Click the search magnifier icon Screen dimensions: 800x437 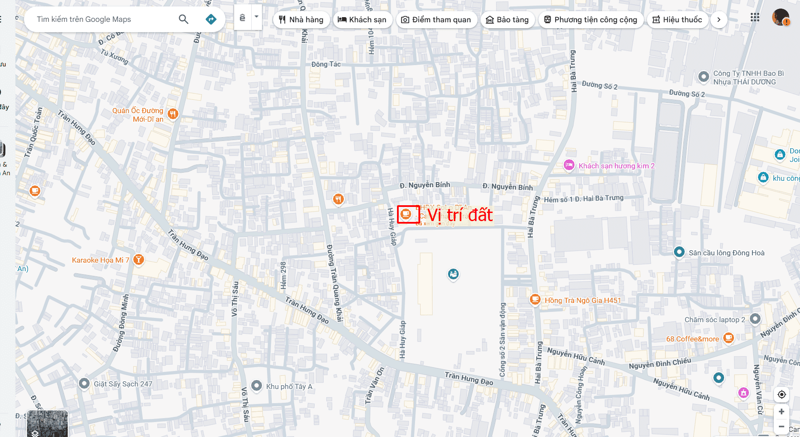(x=183, y=19)
